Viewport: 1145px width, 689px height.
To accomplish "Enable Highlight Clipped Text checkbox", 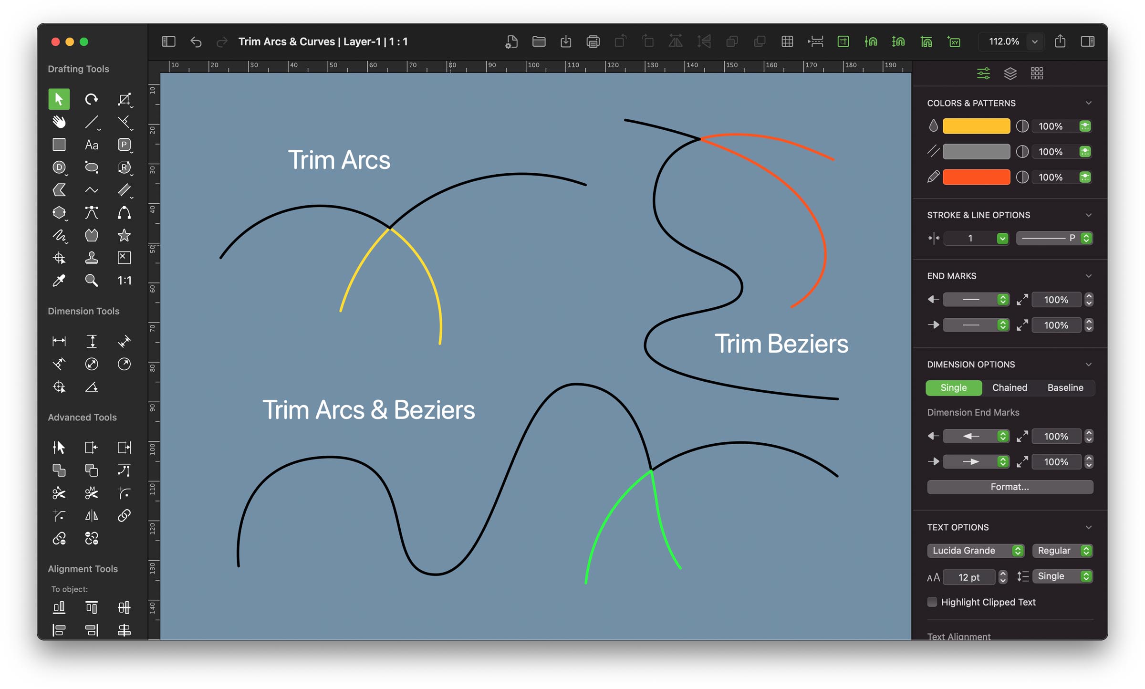I will point(932,602).
